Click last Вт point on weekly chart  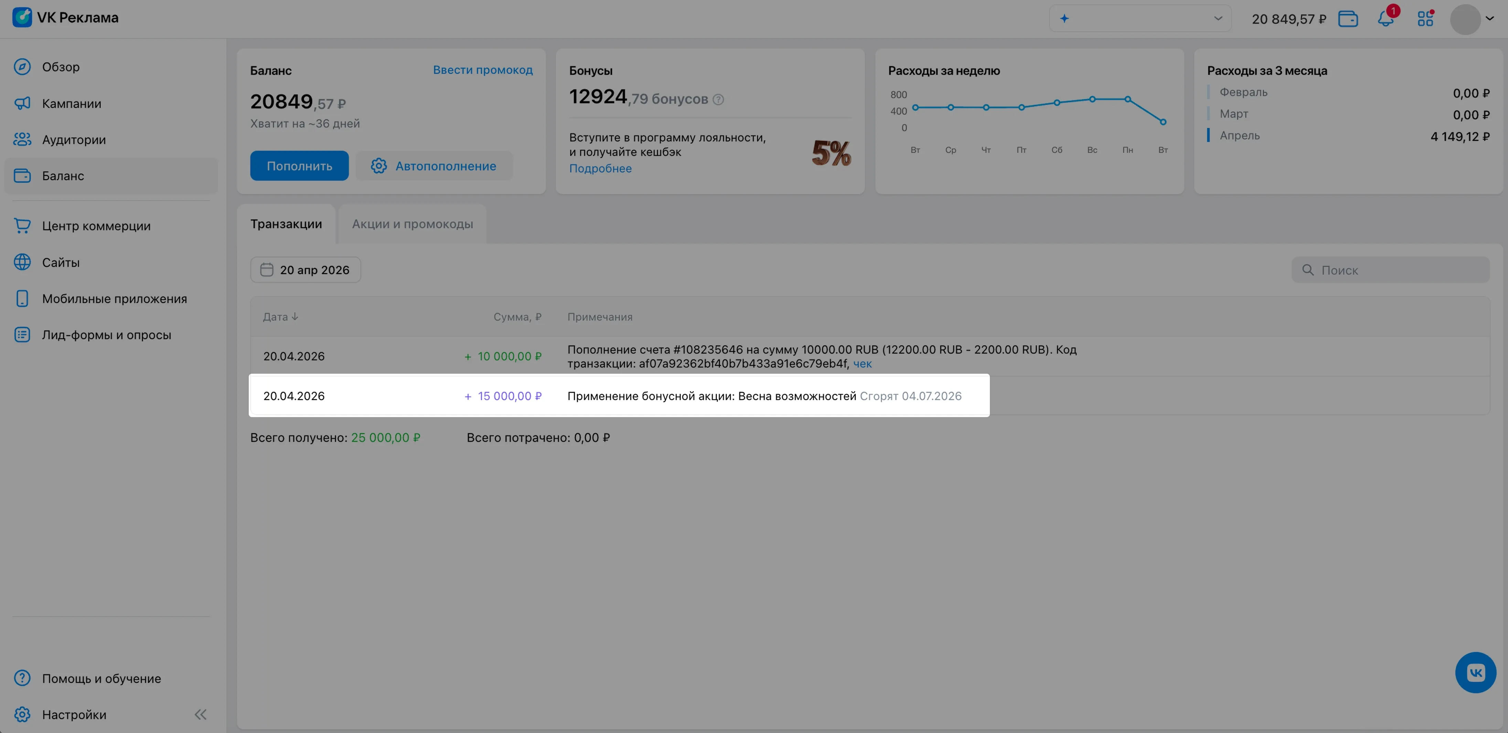tap(1163, 122)
